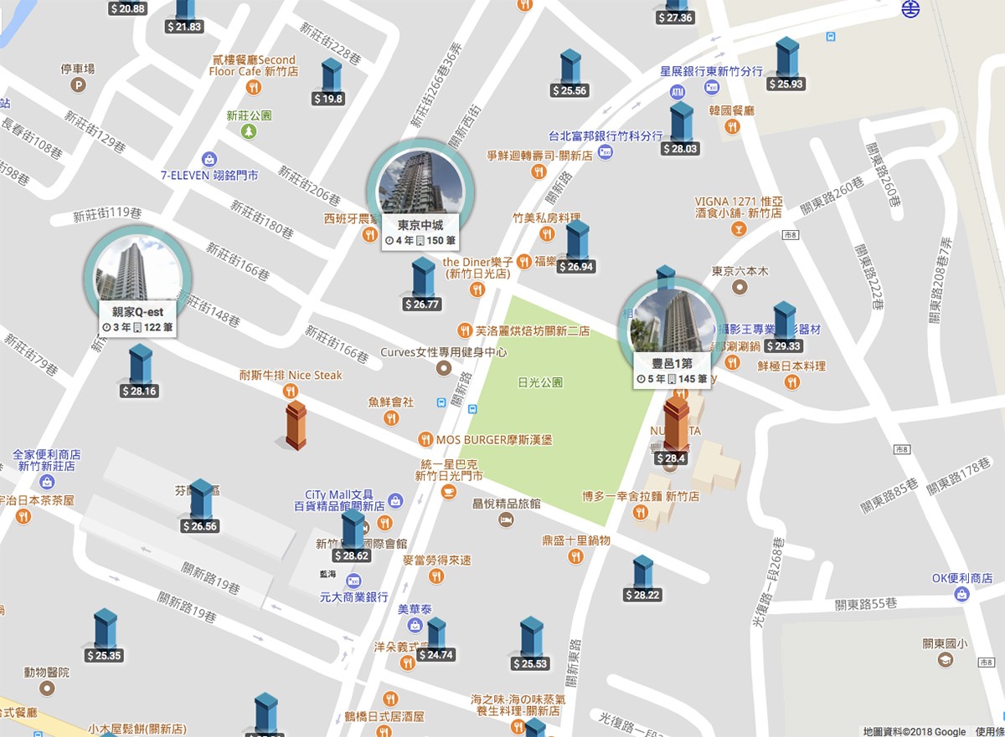
Task: Click the 晶悅精品旅館 hotel bed icon
Action: (506, 520)
